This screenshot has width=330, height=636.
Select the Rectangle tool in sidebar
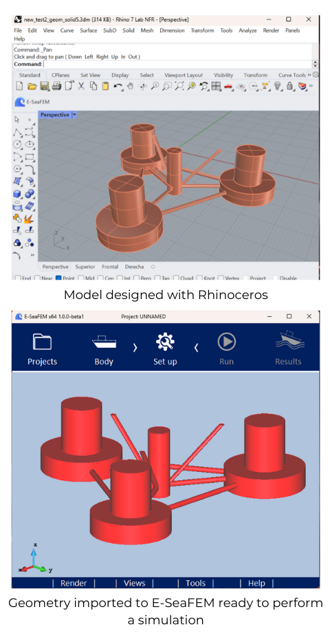click(x=29, y=156)
